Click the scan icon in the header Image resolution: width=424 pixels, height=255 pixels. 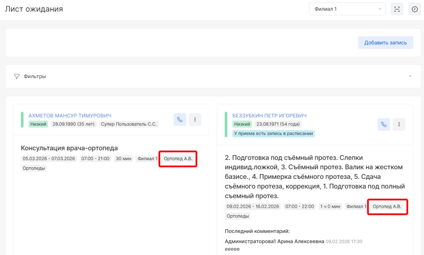pos(397,9)
